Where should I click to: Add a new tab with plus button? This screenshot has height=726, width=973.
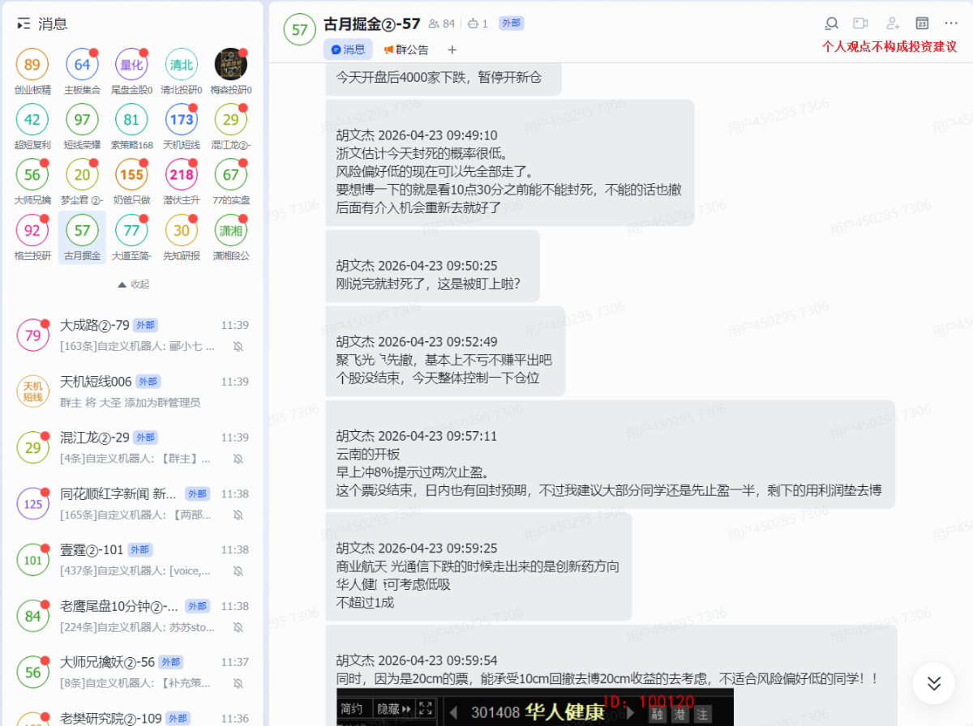(452, 49)
